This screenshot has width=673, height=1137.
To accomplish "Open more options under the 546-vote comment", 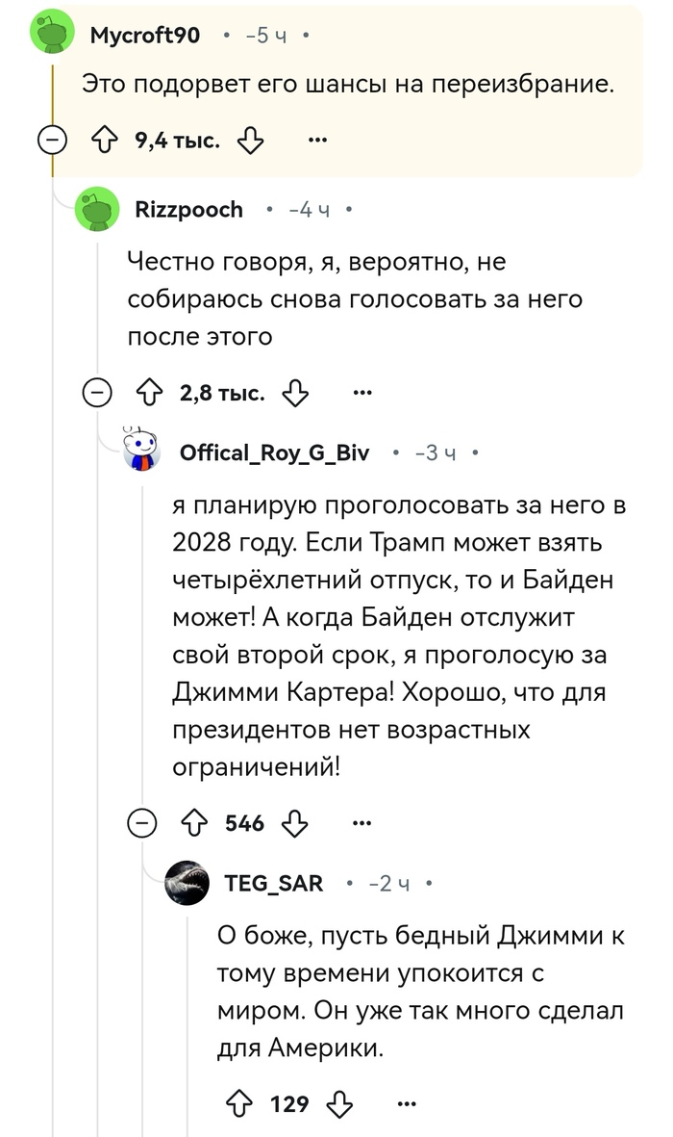I will point(362,823).
